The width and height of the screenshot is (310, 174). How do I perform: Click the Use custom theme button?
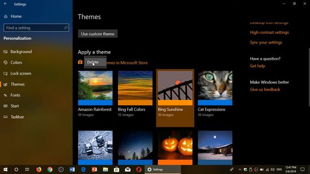[98, 34]
